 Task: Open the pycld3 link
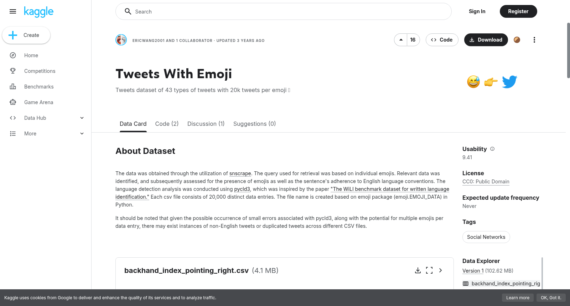coord(242,189)
